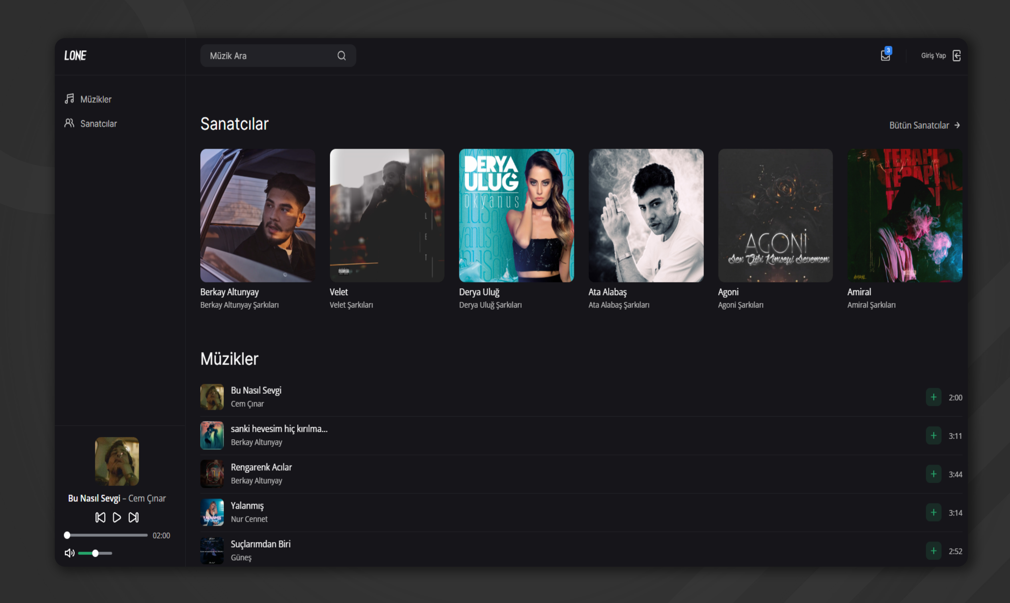Image resolution: width=1010 pixels, height=603 pixels.
Task: Open Sanatcılar in the sidebar
Action: [x=98, y=124]
